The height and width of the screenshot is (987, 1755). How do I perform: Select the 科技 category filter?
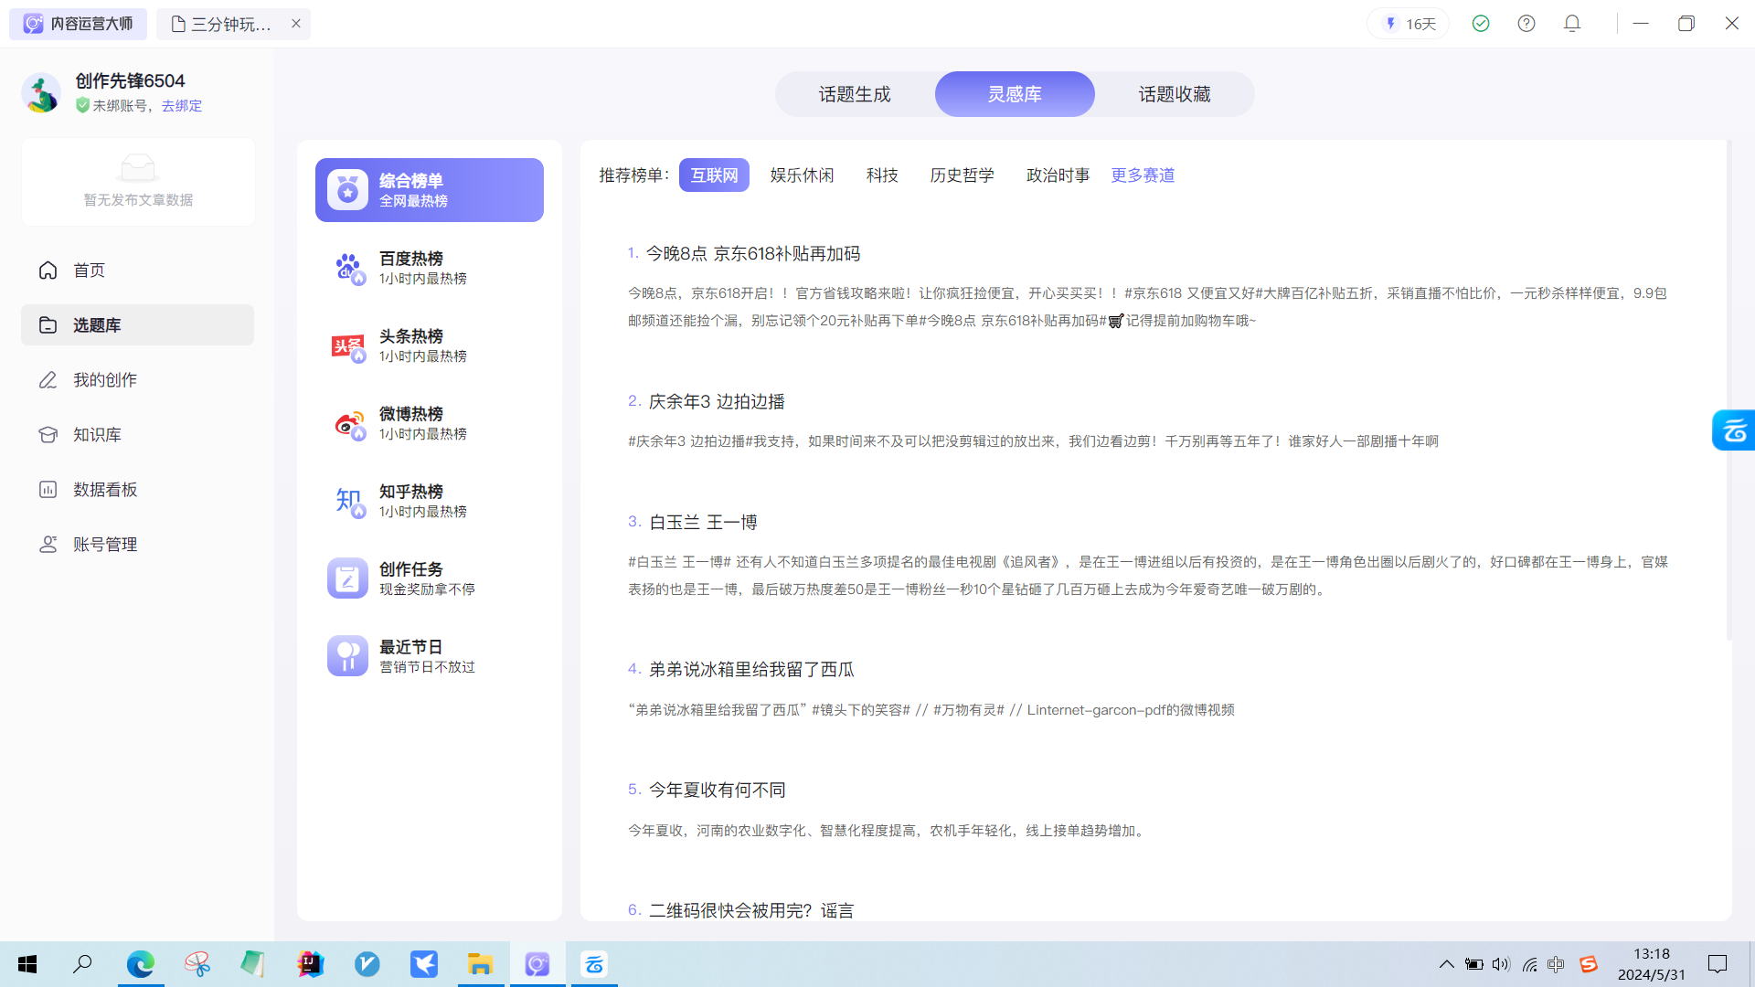(x=882, y=175)
